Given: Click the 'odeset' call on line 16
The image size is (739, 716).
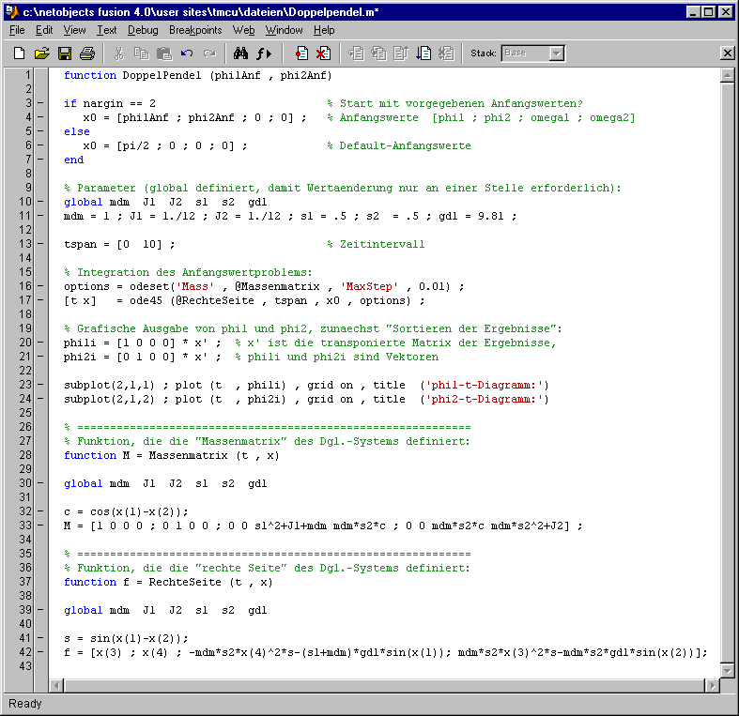Looking at the screenshot, I should pyautogui.click(x=149, y=286).
